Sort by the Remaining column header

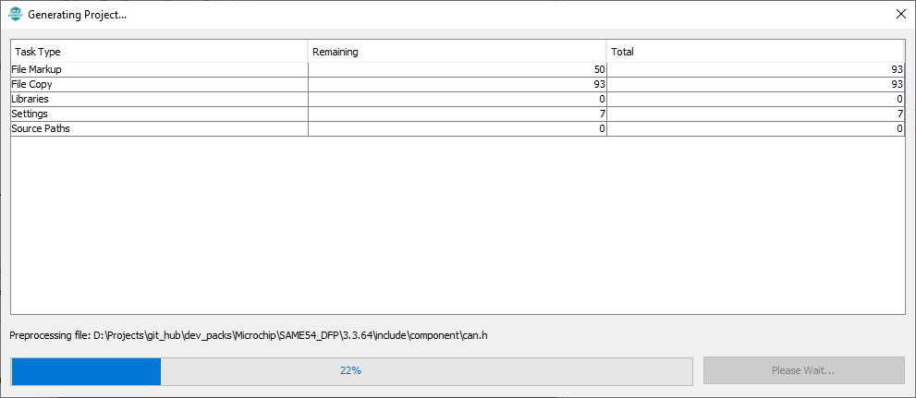click(457, 52)
